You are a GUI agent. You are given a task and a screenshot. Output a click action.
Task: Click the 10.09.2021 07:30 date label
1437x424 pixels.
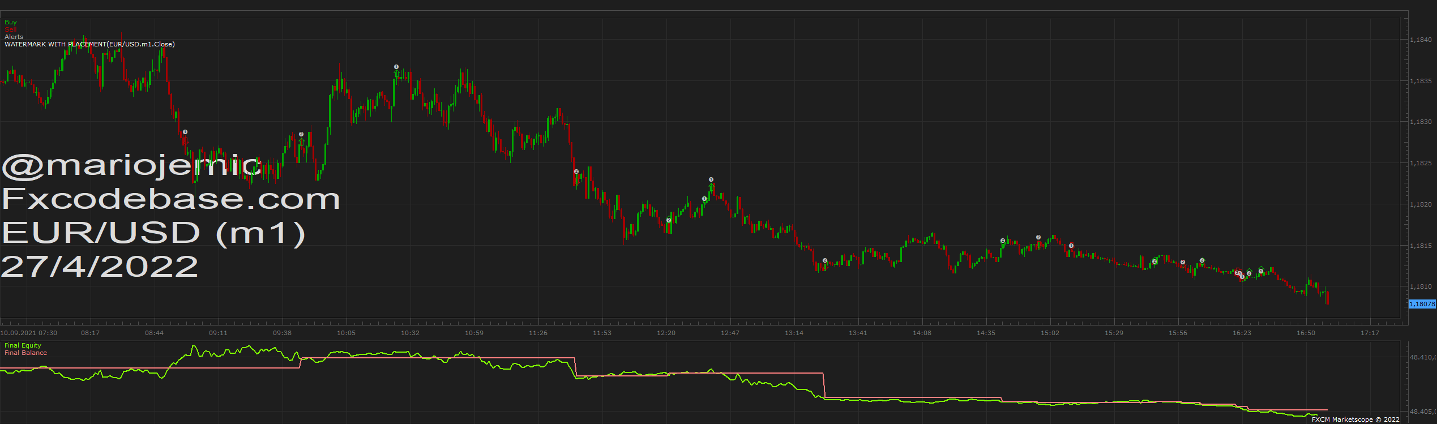29,333
